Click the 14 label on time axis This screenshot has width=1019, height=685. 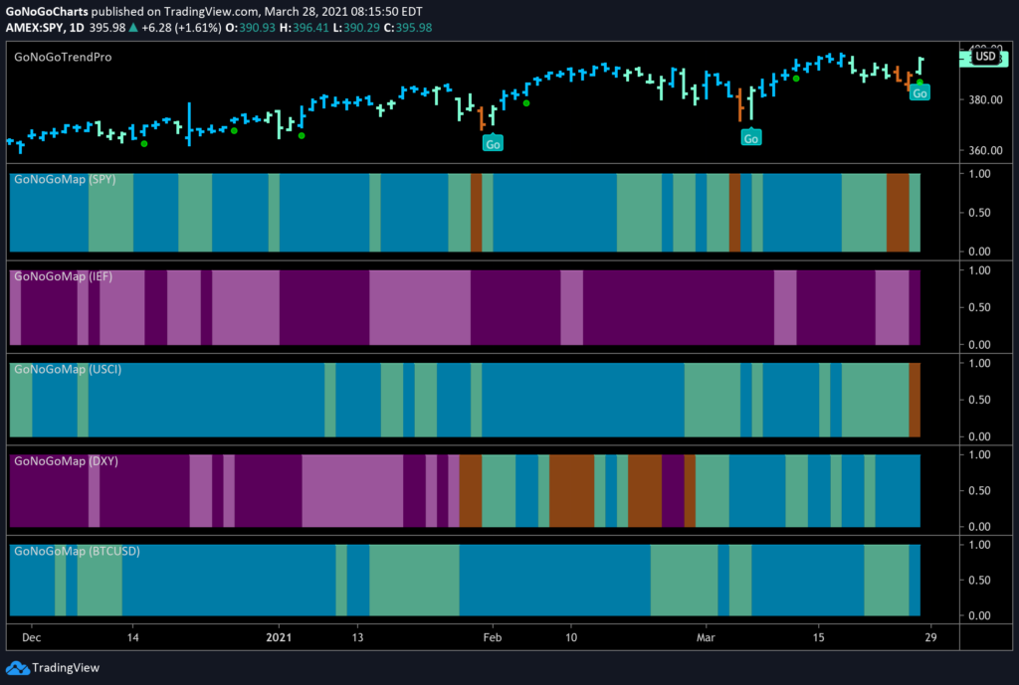click(x=132, y=637)
